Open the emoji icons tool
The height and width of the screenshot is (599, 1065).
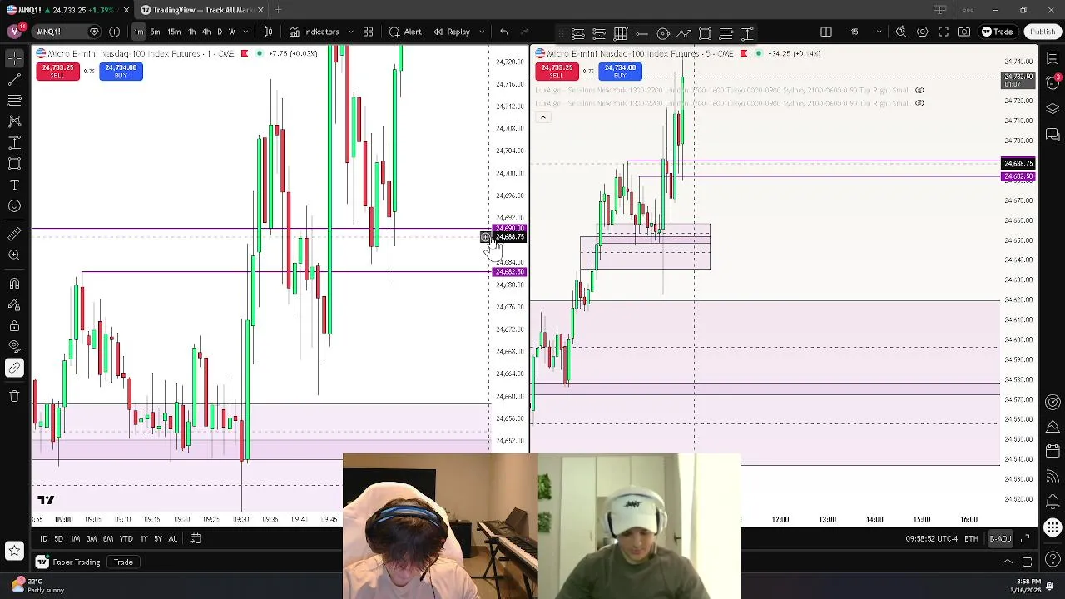(14, 205)
